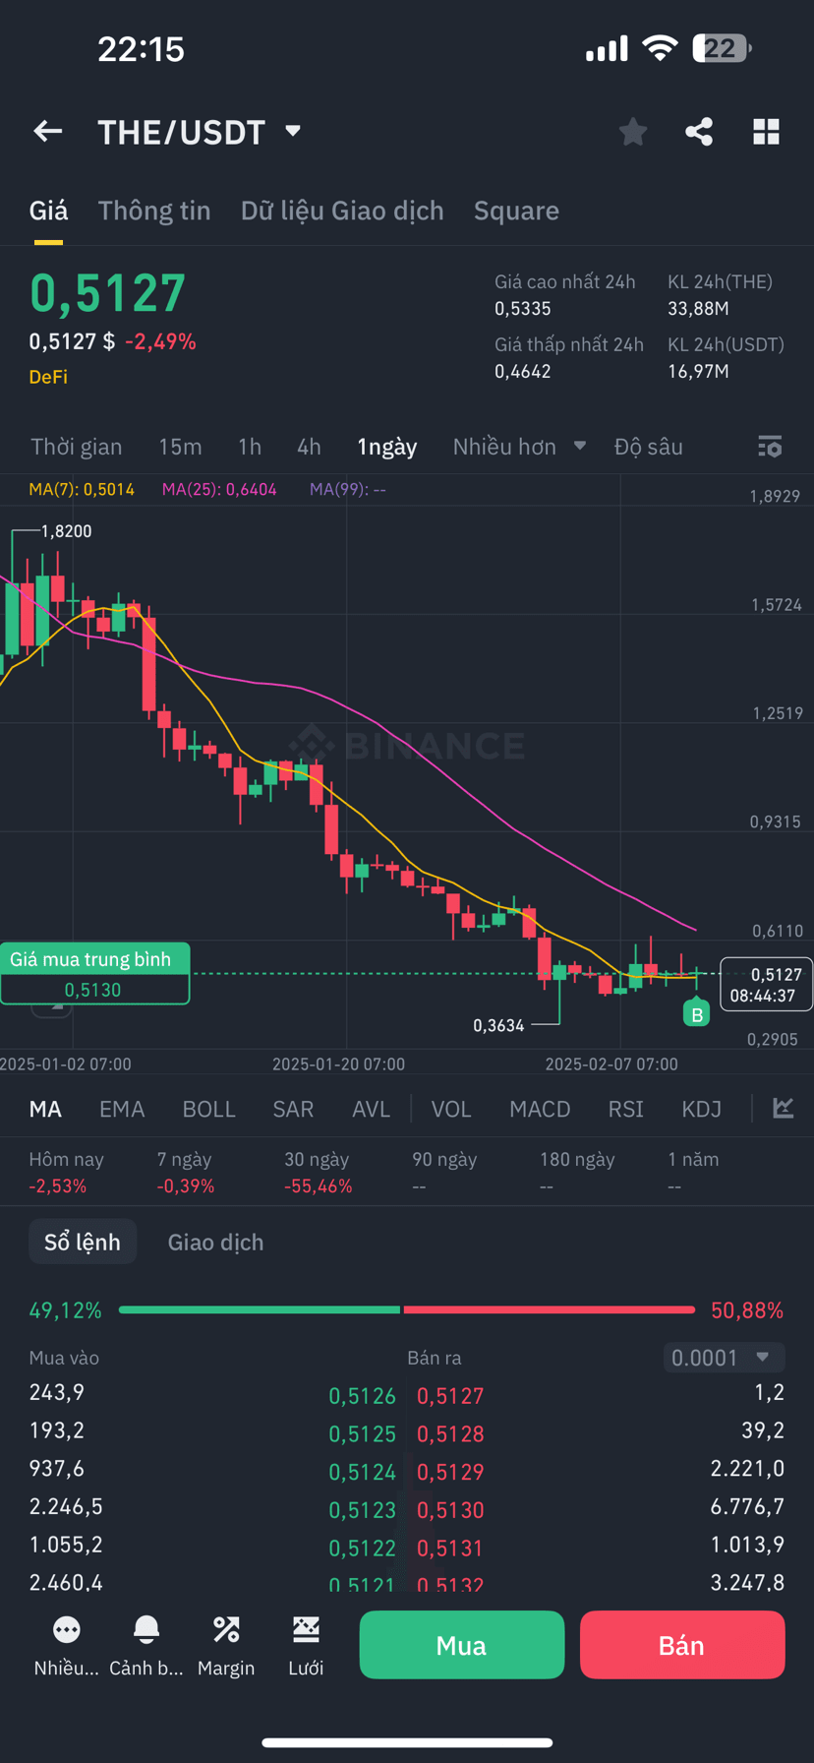This screenshot has width=814, height=1763.
Task: Expand the THE/USDT pair dropdown
Action: pos(293,131)
